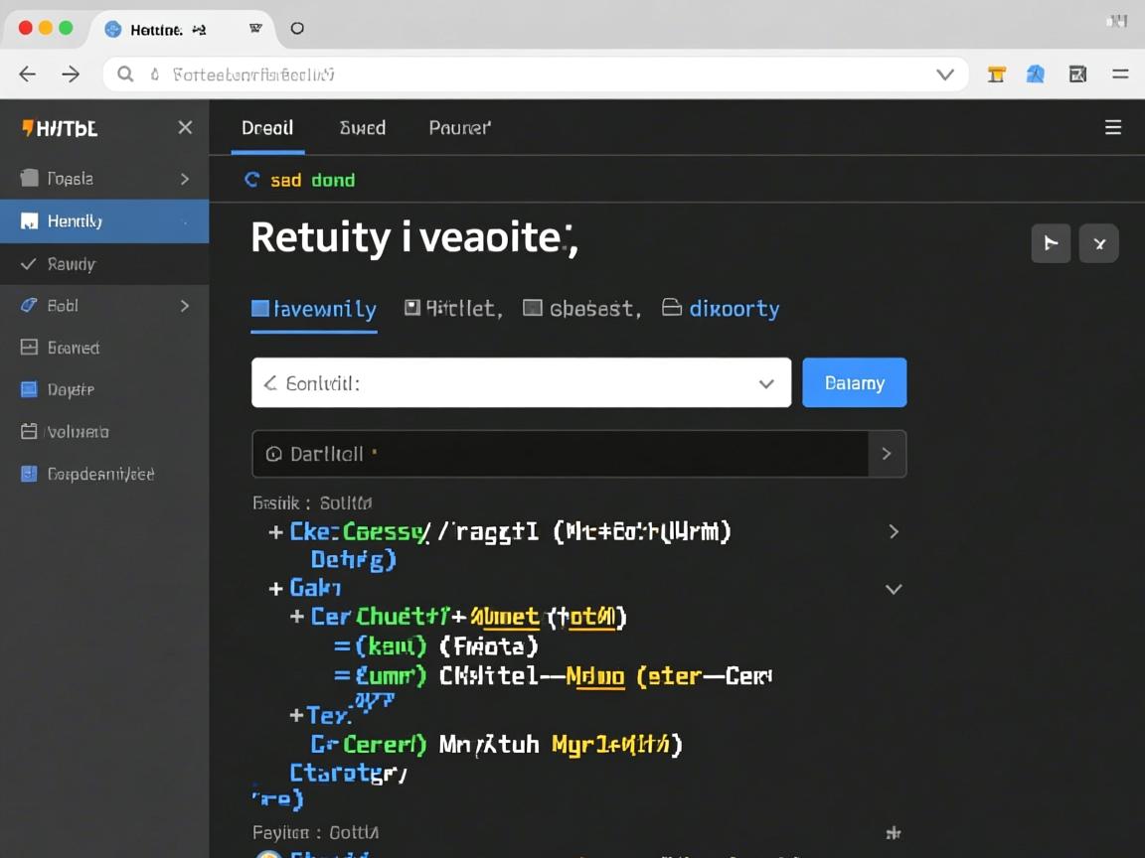This screenshot has width=1145, height=858.
Task: Close the sidebar with the X icon
Action: coord(185,127)
